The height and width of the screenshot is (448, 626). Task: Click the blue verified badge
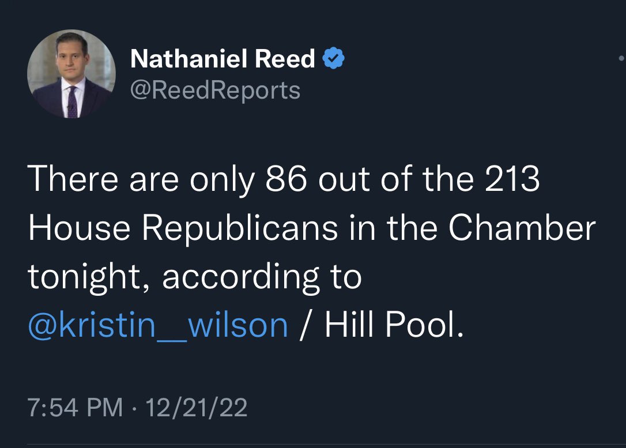pyautogui.click(x=333, y=58)
